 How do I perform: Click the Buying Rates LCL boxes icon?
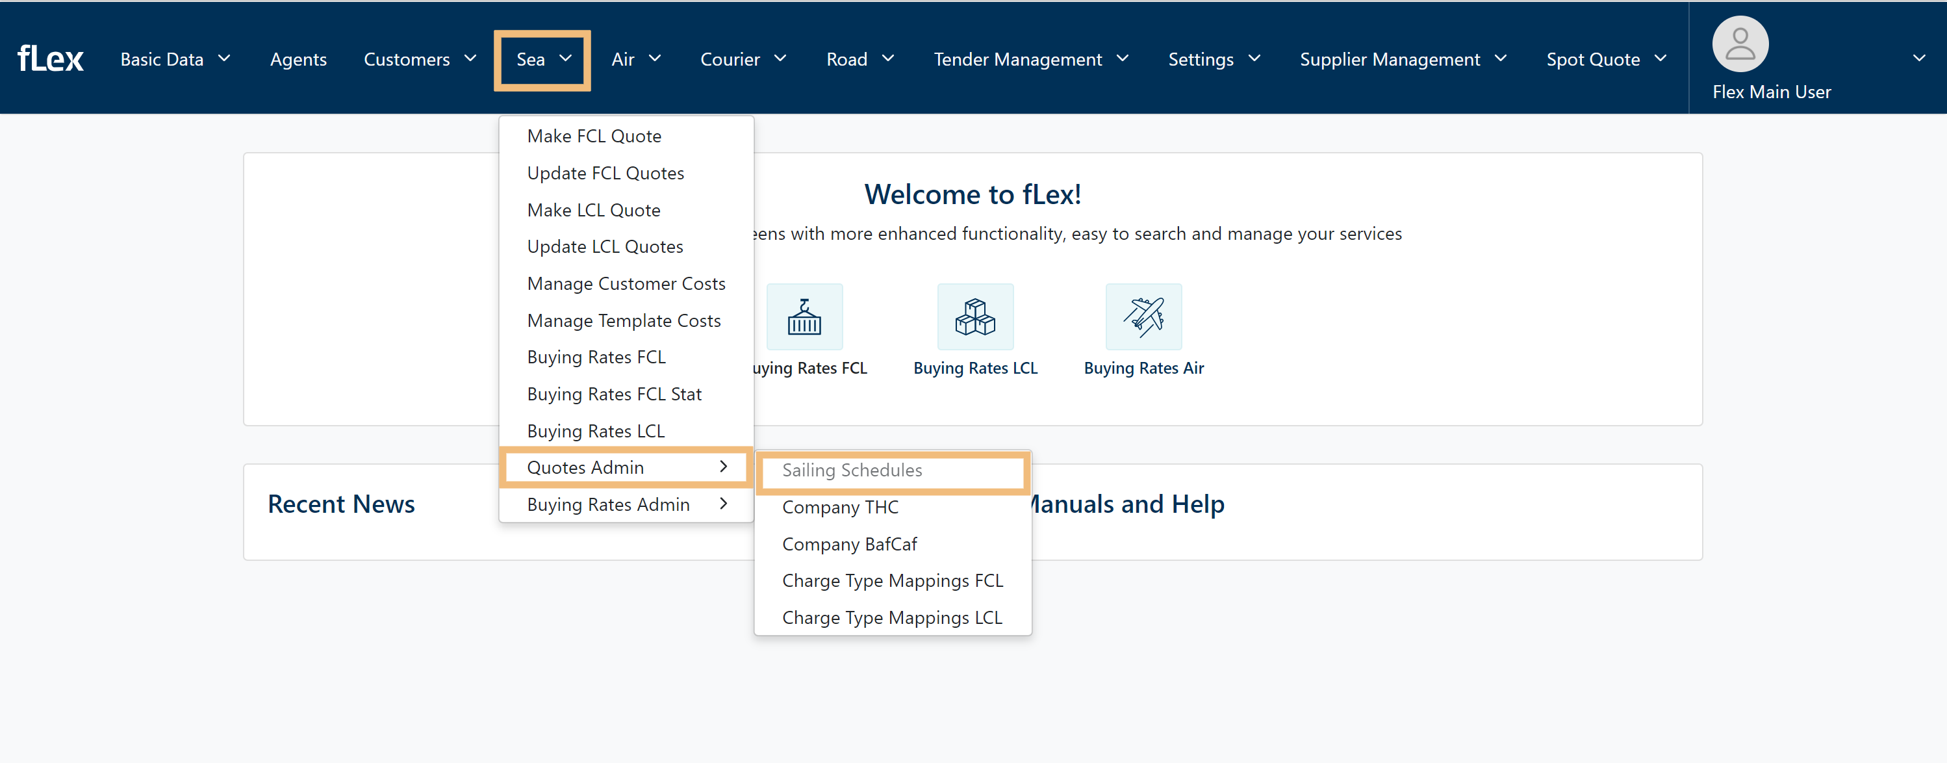tap(974, 316)
